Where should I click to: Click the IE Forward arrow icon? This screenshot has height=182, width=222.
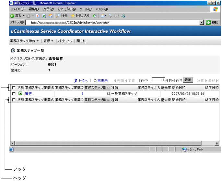coord(28,16)
